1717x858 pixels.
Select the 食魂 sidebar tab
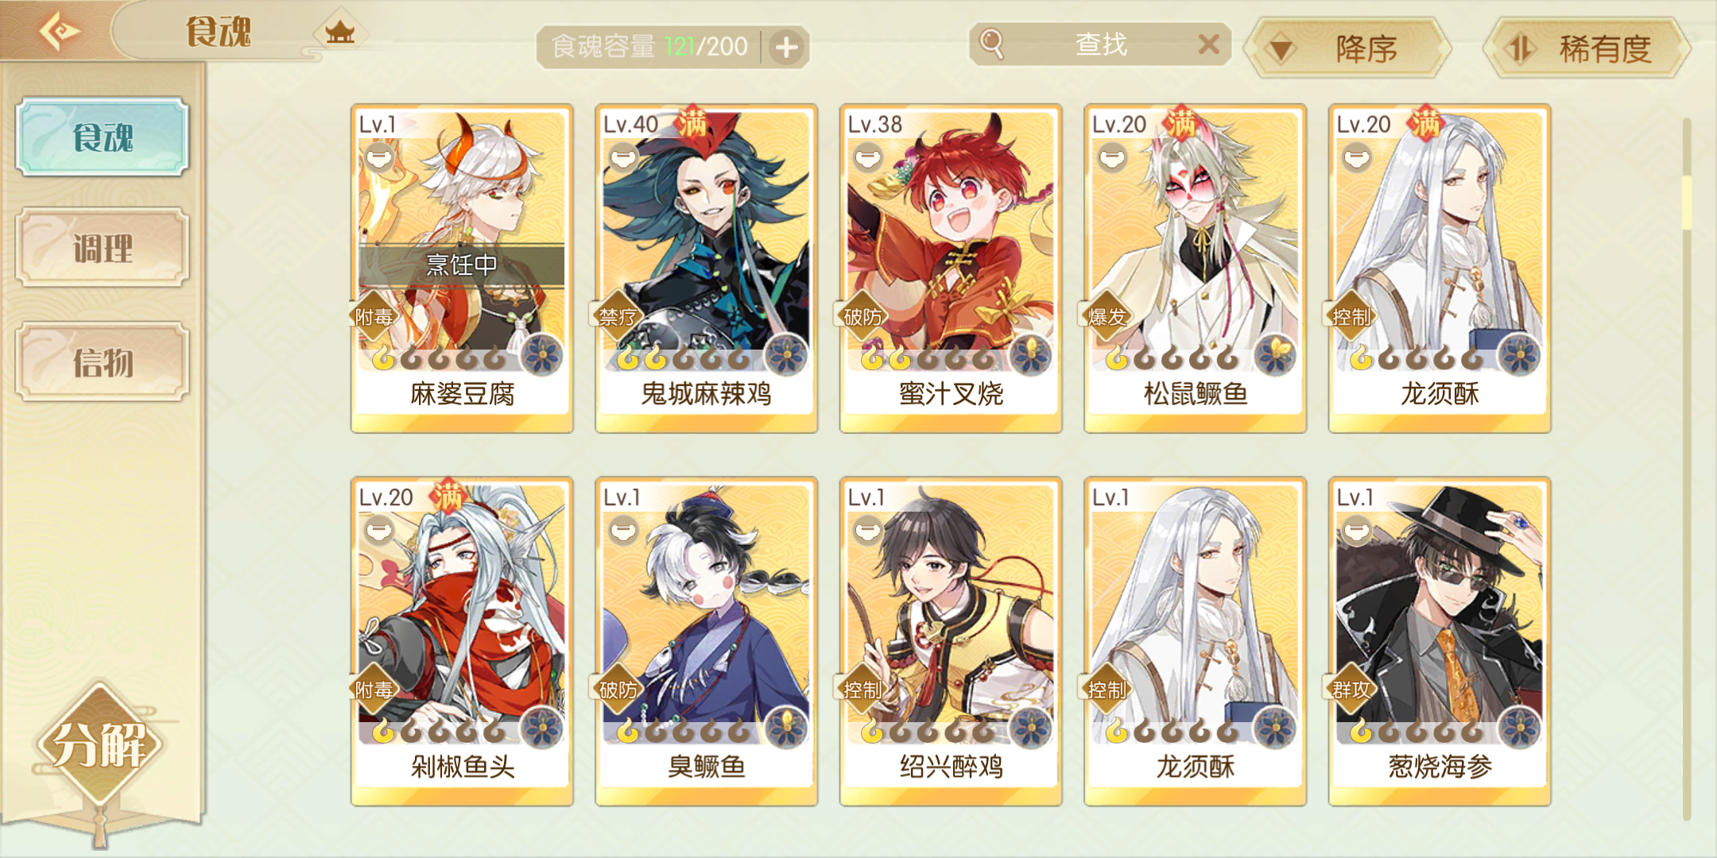pyautogui.click(x=103, y=137)
